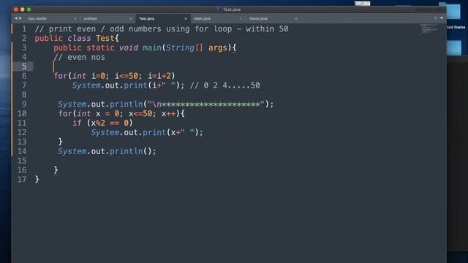Switch to the Demo.java tab

click(258, 18)
